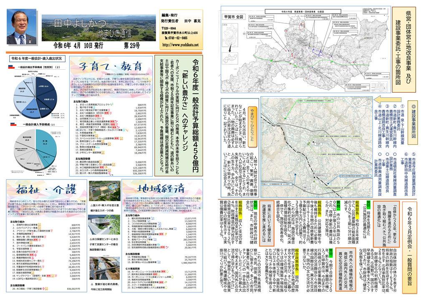Click the red ellipse marker on the 甲賀市 map
The width and height of the screenshot is (424, 300).
tap(302, 26)
